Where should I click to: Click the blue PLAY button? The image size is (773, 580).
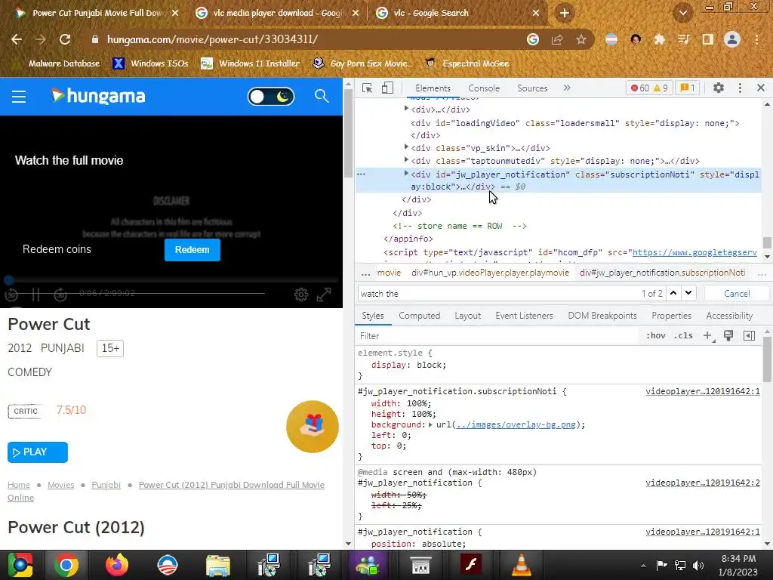click(38, 452)
